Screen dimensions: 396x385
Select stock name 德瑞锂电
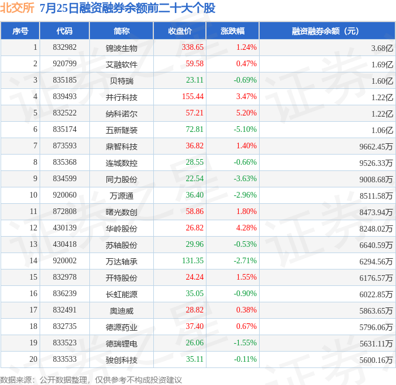click(122, 344)
